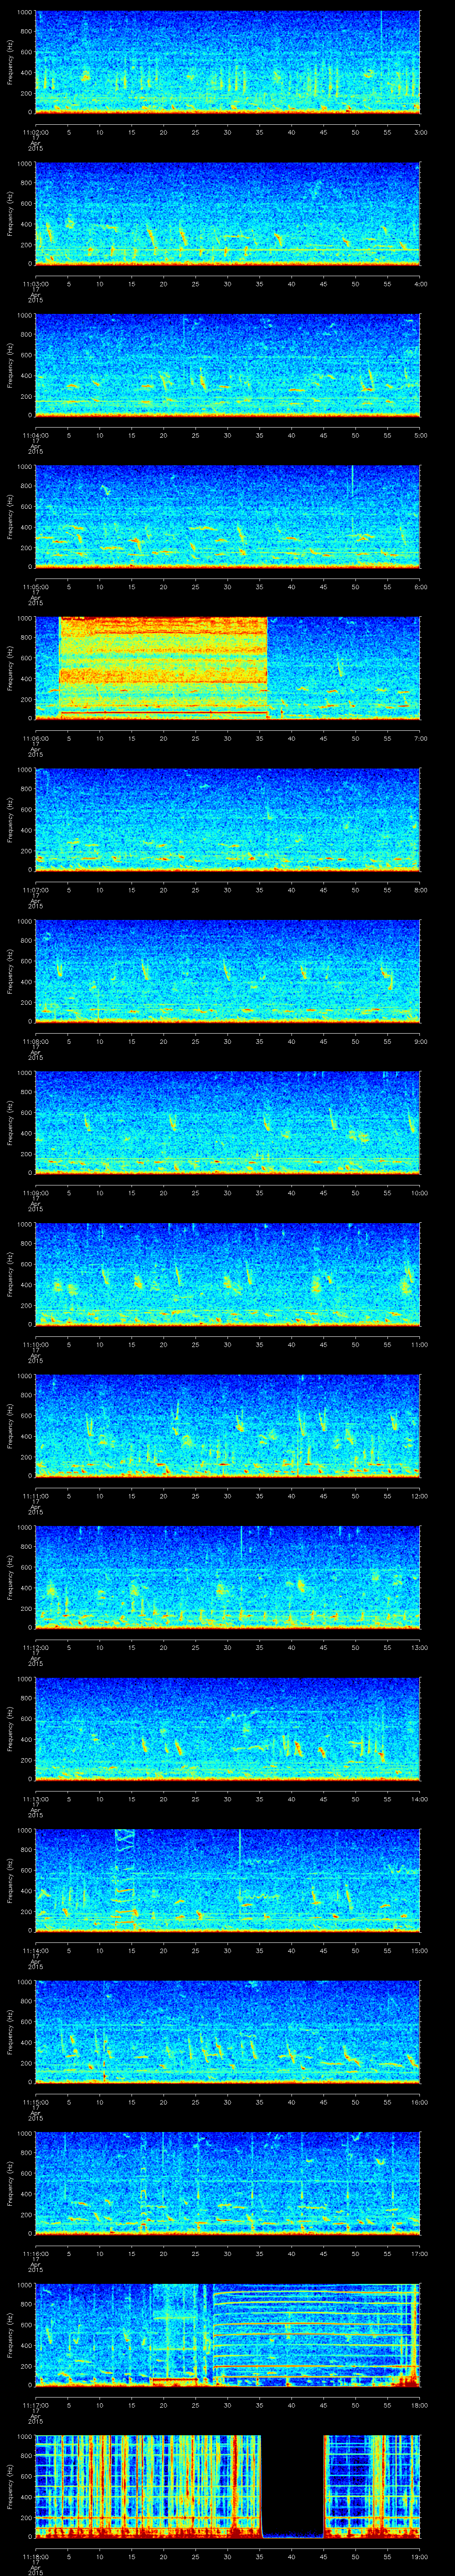Click the black data gap in 11:18 spectrogram

(x=292, y=2485)
